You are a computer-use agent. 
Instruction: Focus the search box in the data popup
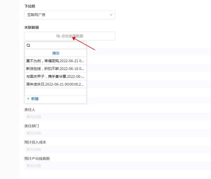click(x=57, y=45)
